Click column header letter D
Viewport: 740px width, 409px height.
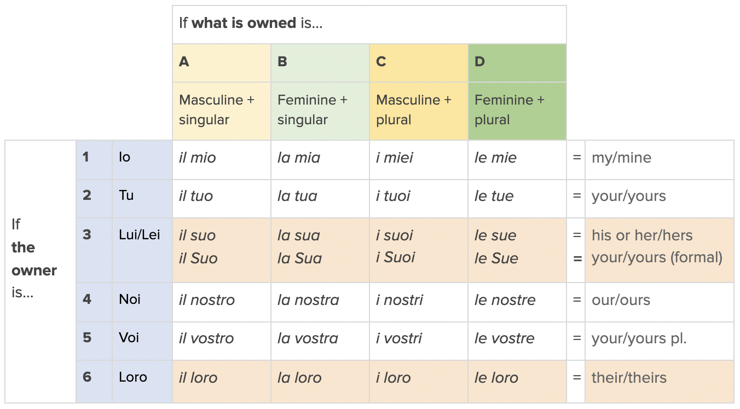(480, 62)
